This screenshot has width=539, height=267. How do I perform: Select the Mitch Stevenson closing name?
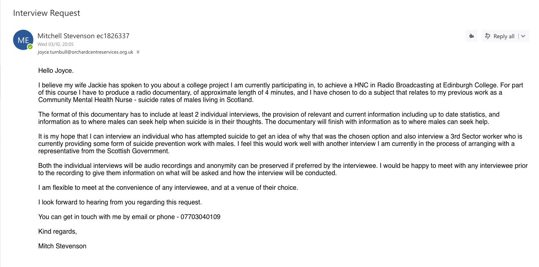tap(62, 246)
